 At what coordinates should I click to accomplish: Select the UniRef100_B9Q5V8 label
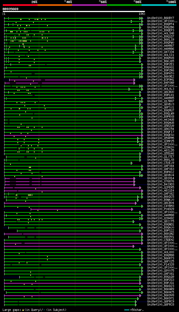click(x=161, y=58)
